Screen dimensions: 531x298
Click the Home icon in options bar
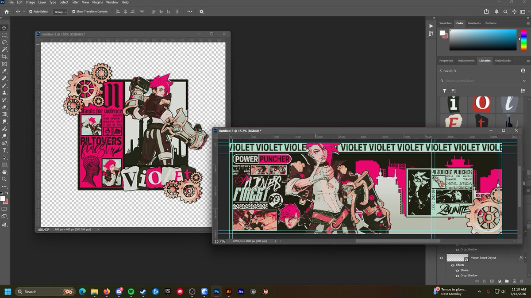[6, 11]
